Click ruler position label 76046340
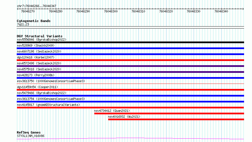The height and width of the screenshot is (142, 252). [x=221, y=11]
